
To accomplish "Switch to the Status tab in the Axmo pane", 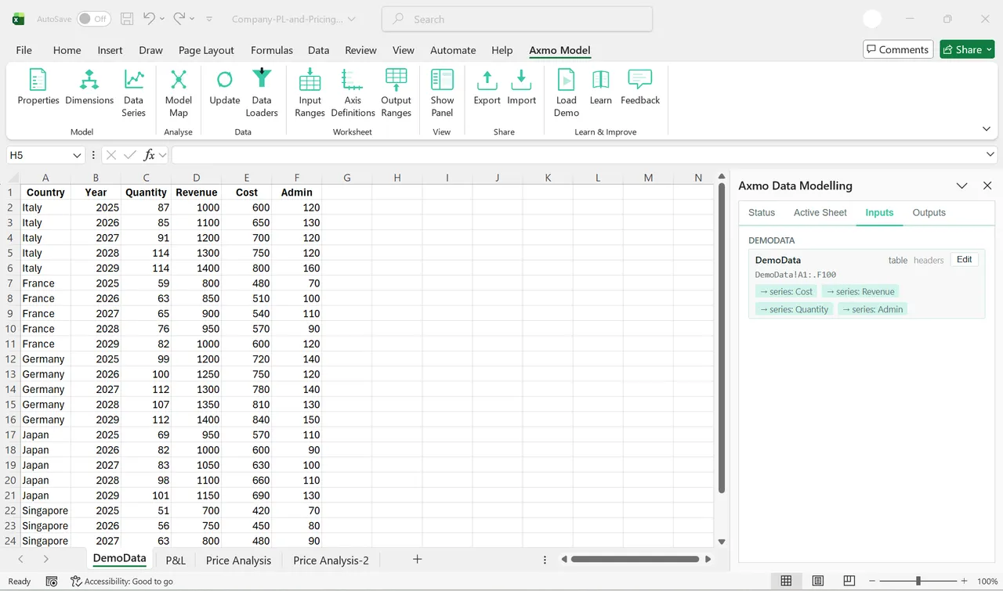I will (762, 212).
